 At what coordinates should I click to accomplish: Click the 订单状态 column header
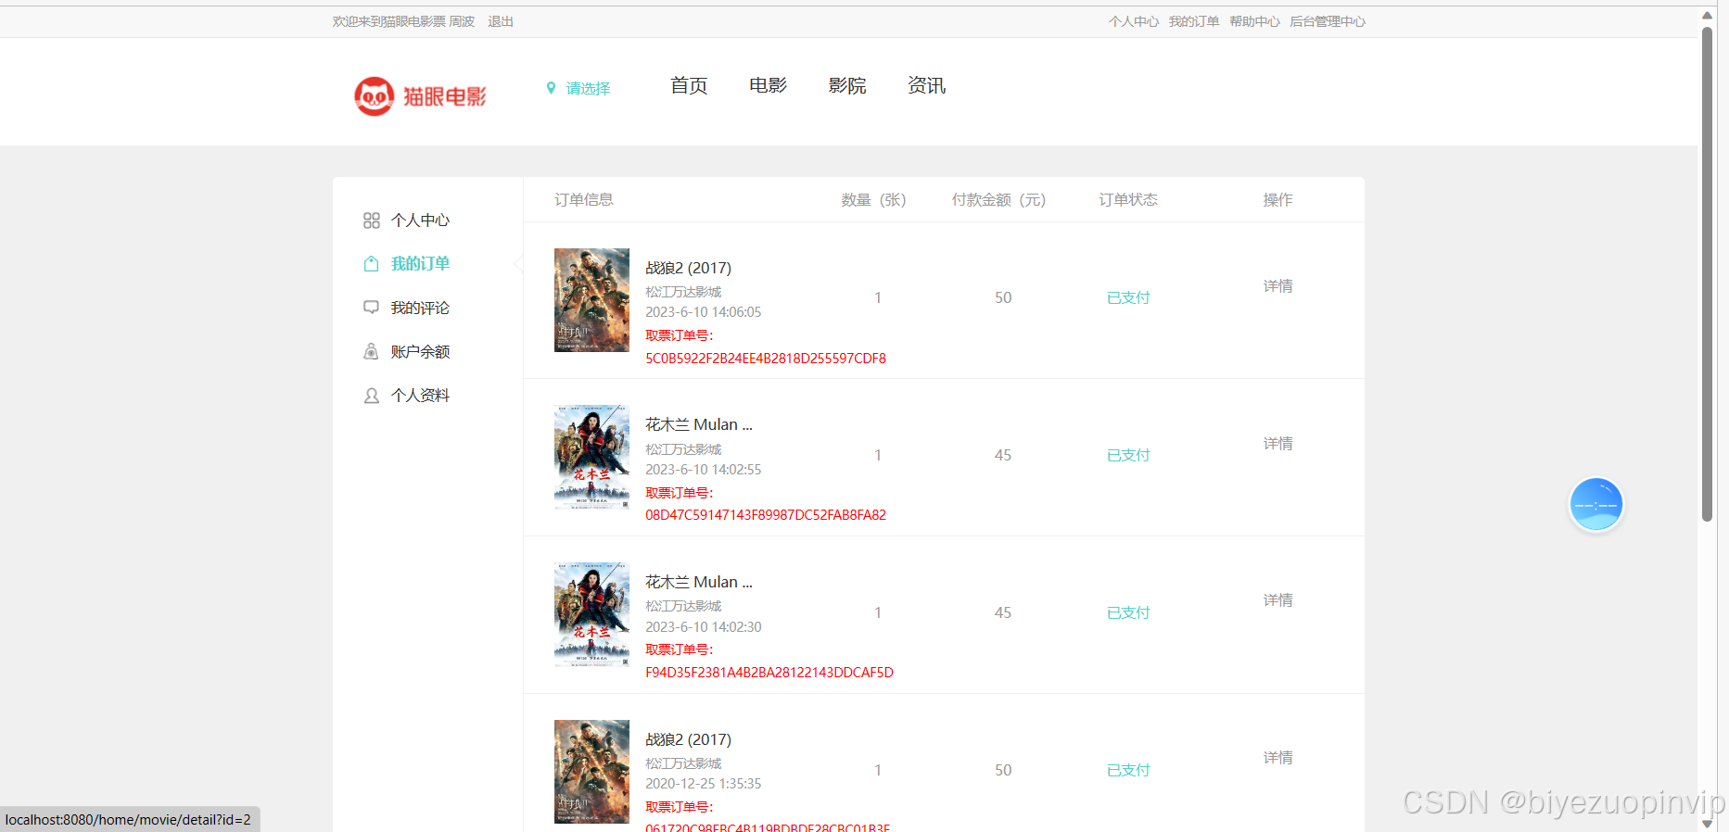pyautogui.click(x=1128, y=199)
